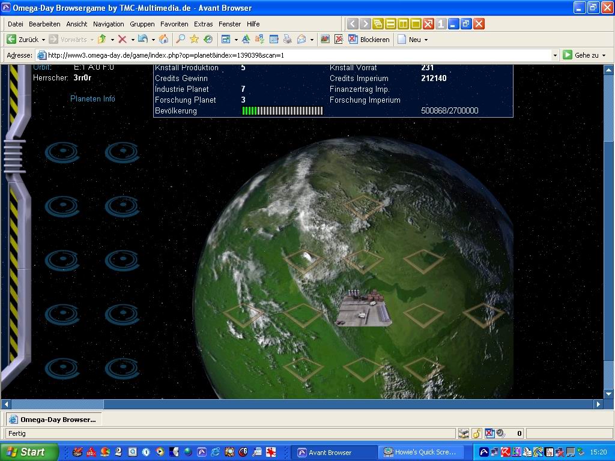Click the horizontal scrollbar right arrow
Screen dimensions: 615x461
(598, 404)
